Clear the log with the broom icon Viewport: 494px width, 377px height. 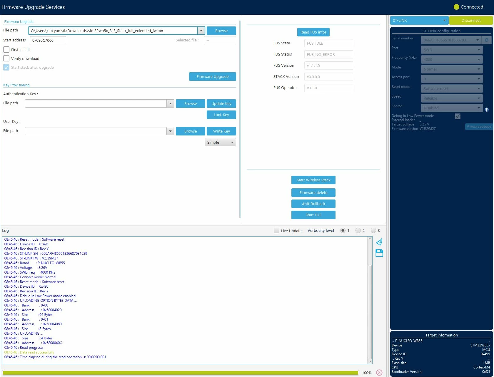tap(379, 242)
